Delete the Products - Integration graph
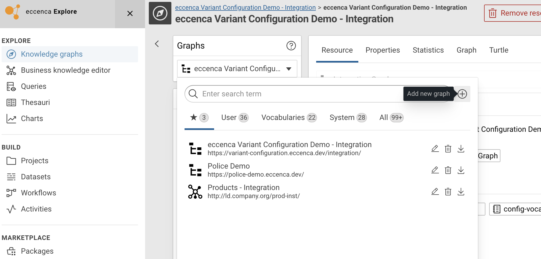Viewport: 541px width, 259px height. click(448, 192)
